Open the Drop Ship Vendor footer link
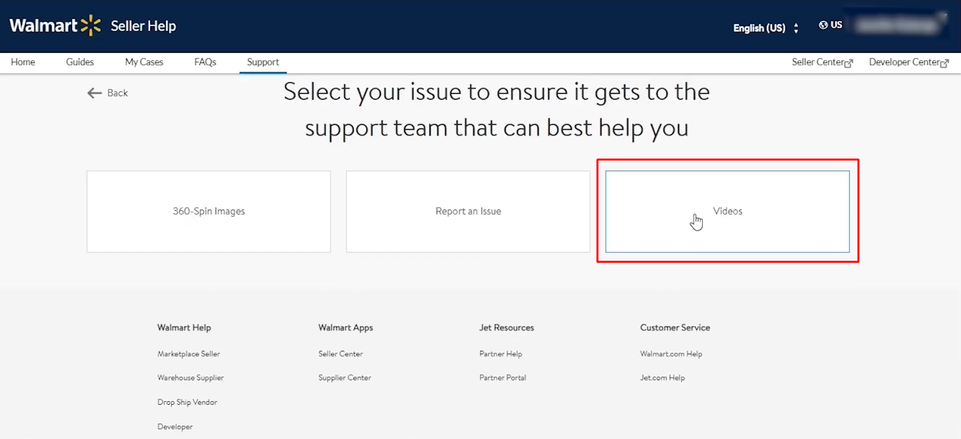This screenshot has width=961, height=439. 187,402
